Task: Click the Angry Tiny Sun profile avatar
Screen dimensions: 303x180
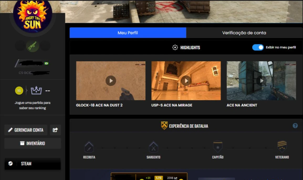Action: (33, 16)
